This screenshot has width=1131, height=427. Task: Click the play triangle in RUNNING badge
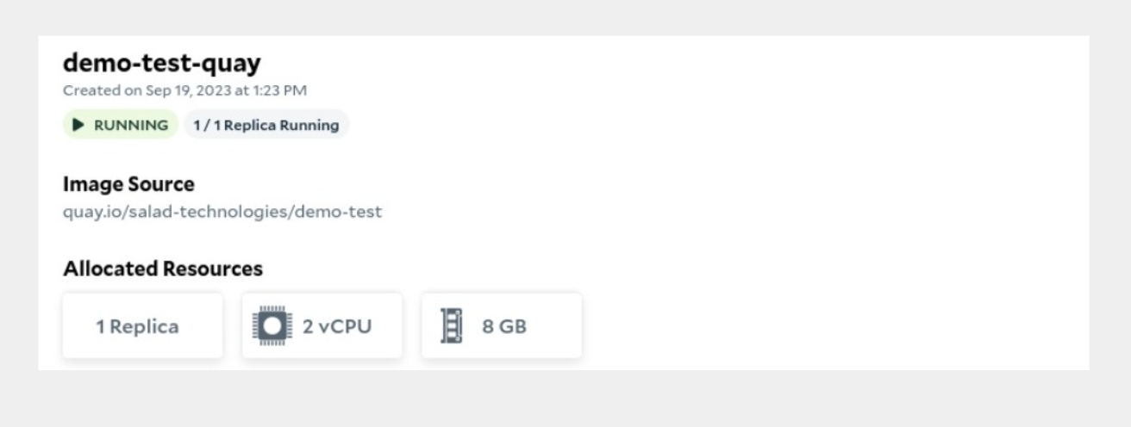pos(78,125)
